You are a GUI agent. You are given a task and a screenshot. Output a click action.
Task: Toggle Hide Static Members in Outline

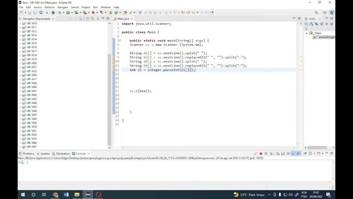coord(322,24)
